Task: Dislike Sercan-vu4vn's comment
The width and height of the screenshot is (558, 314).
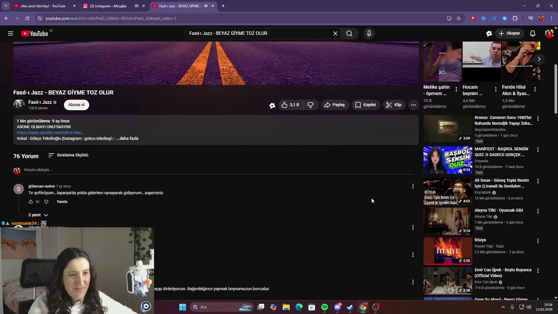Action: click(x=46, y=201)
